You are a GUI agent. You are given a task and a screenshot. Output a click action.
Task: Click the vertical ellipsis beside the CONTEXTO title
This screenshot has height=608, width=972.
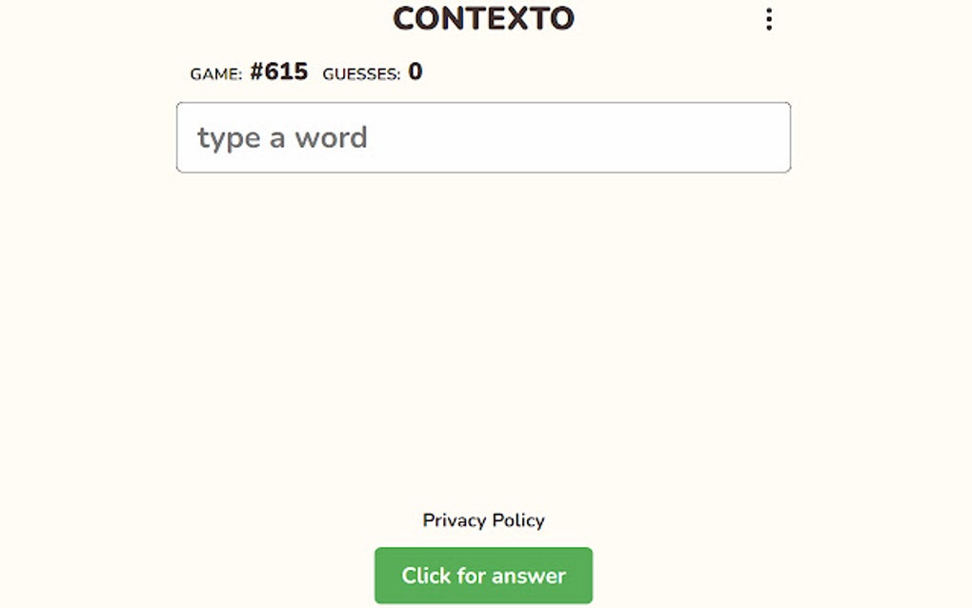coord(769,20)
